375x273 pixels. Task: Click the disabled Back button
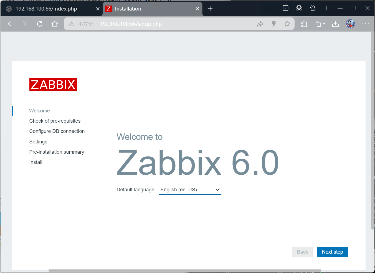302,252
